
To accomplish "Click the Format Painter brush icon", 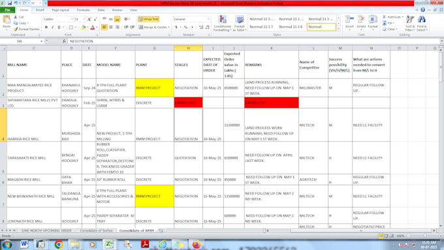I will coord(16,29).
